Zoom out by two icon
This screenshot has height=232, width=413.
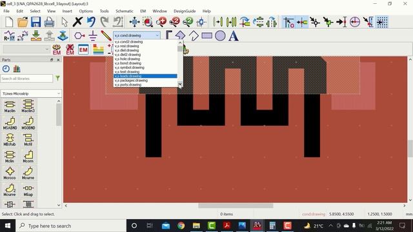tap(188, 22)
